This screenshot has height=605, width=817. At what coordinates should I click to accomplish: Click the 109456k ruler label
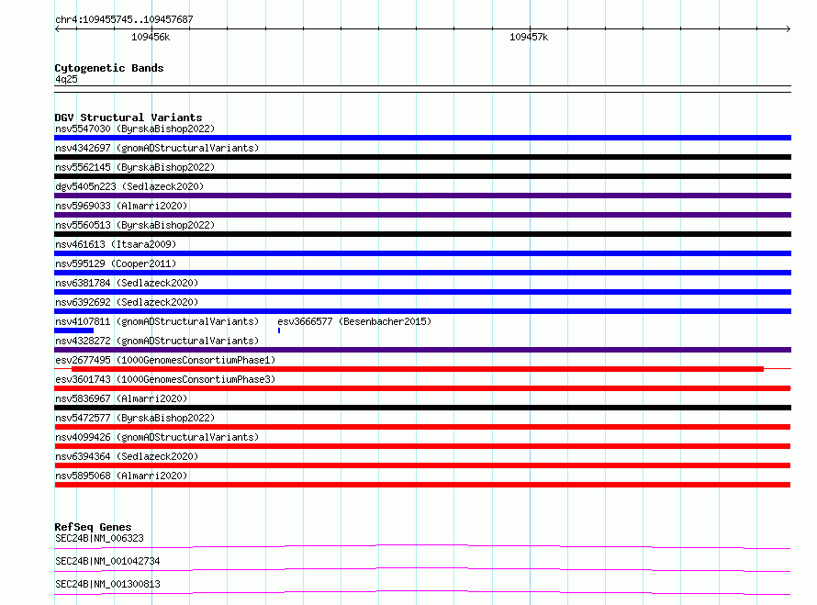[151, 37]
